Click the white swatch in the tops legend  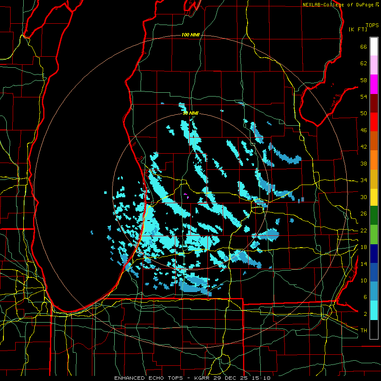pyautogui.click(x=374, y=47)
